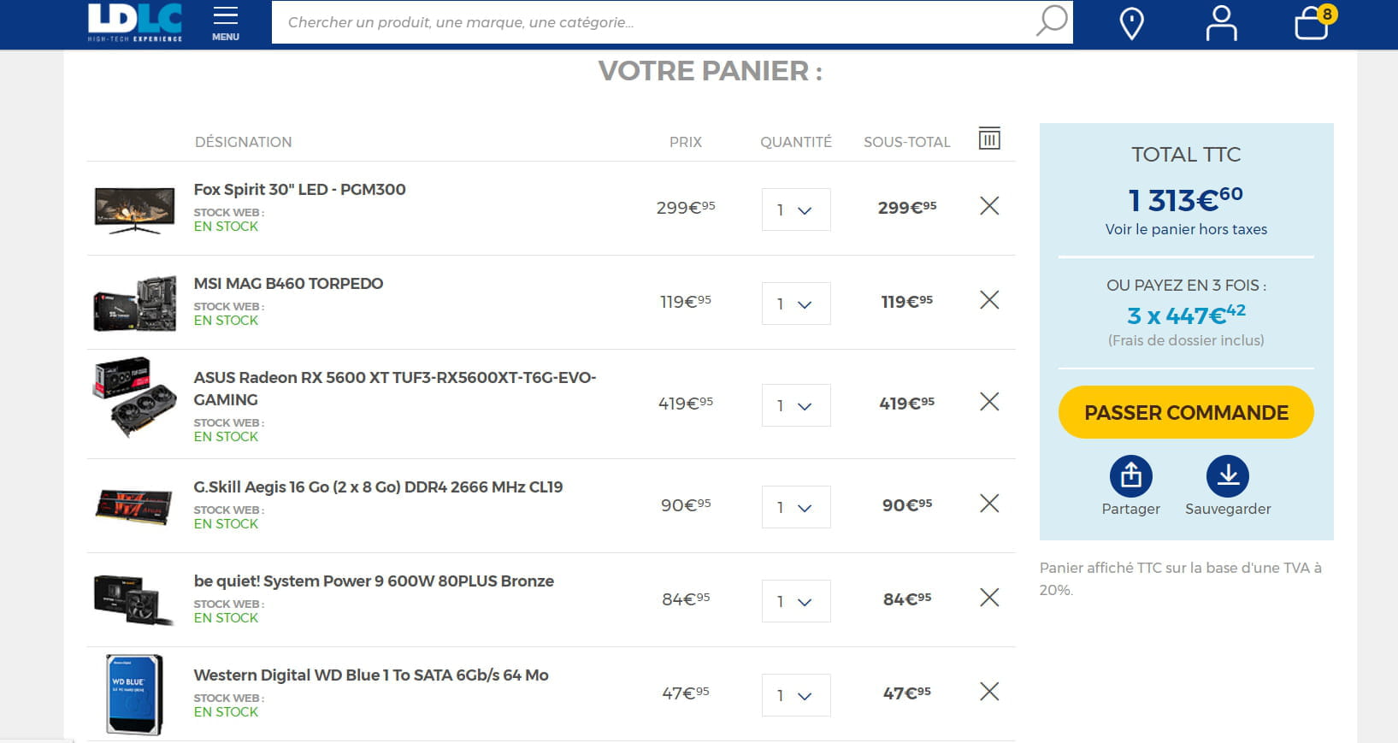Open G.Skill Aegis RAM thumbnail
The width and height of the screenshot is (1398, 743).
(134, 506)
